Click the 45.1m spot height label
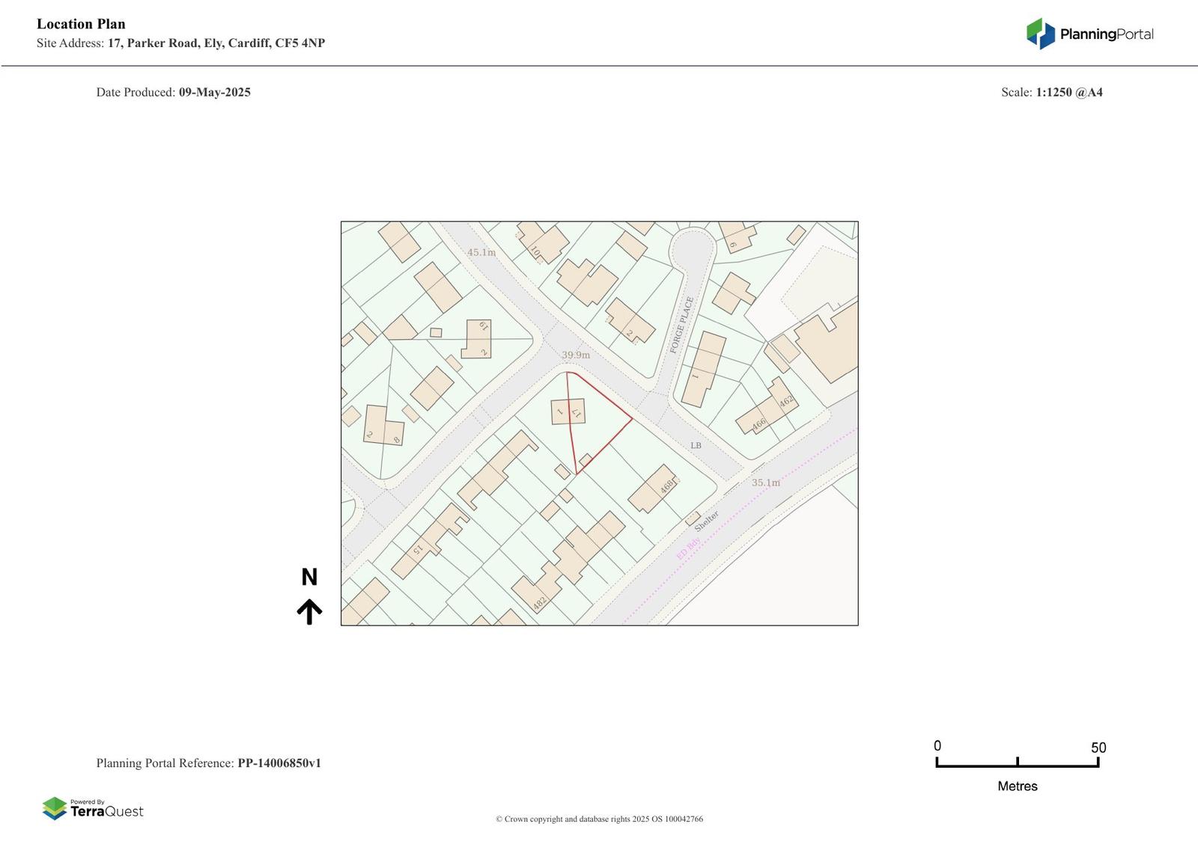 click(x=481, y=252)
